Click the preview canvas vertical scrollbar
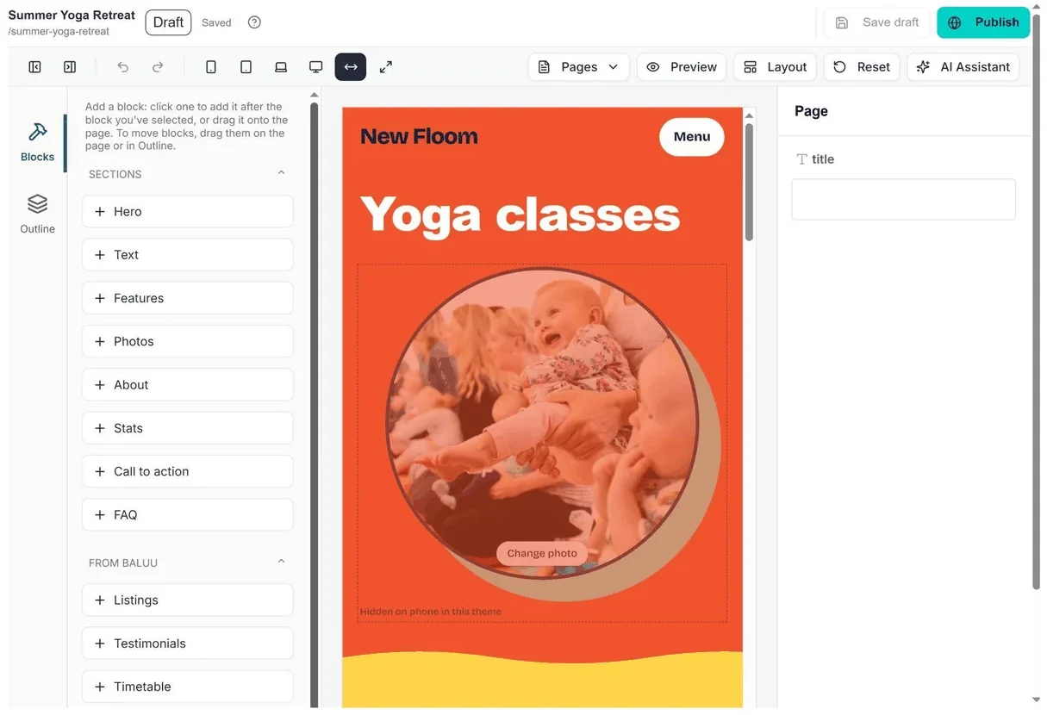Viewport: 1047px width, 715px height. pos(749,183)
